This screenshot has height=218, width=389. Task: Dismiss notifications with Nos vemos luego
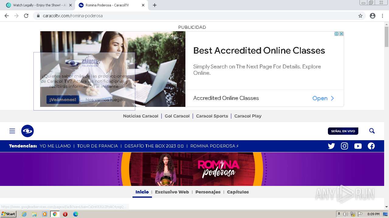coord(104,100)
